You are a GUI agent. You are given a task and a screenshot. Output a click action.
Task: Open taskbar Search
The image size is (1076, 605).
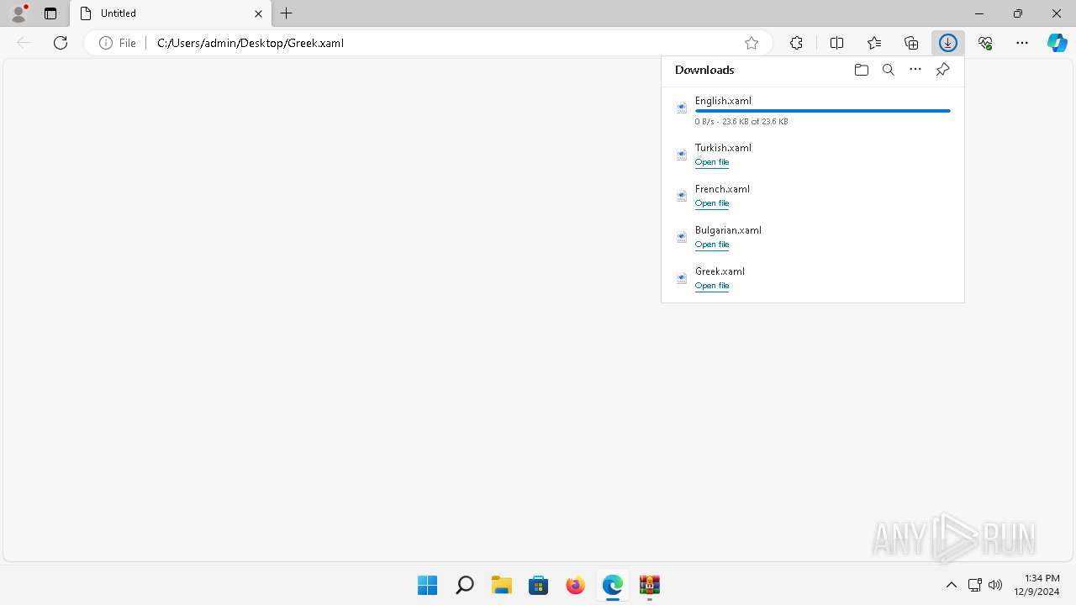pyautogui.click(x=464, y=585)
